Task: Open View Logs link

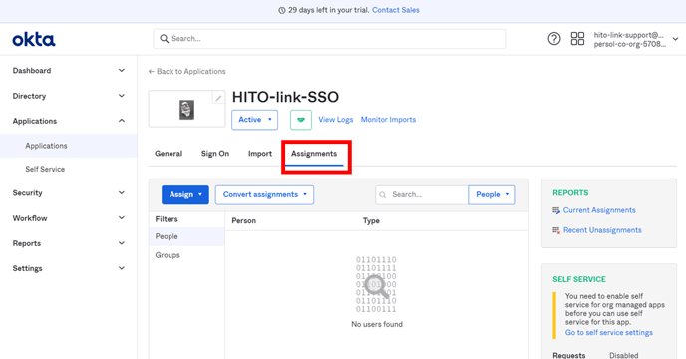Action: (x=336, y=120)
